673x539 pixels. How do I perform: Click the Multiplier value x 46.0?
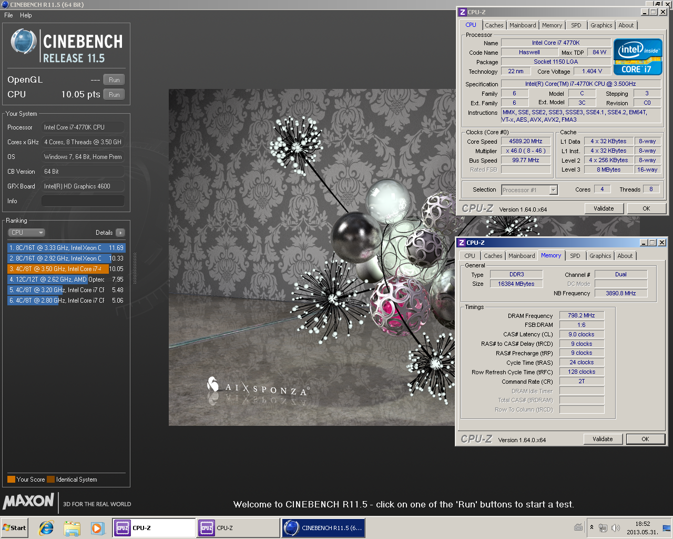point(525,151)
